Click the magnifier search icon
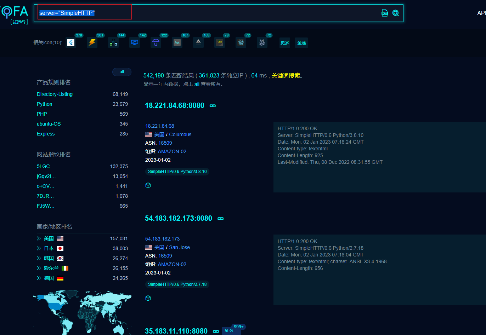486x335 pixels. click(x=396, y=13)
